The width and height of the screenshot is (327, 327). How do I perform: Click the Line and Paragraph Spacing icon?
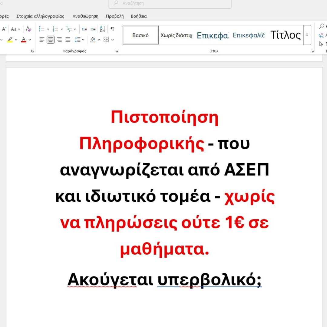tap(78, 40)
